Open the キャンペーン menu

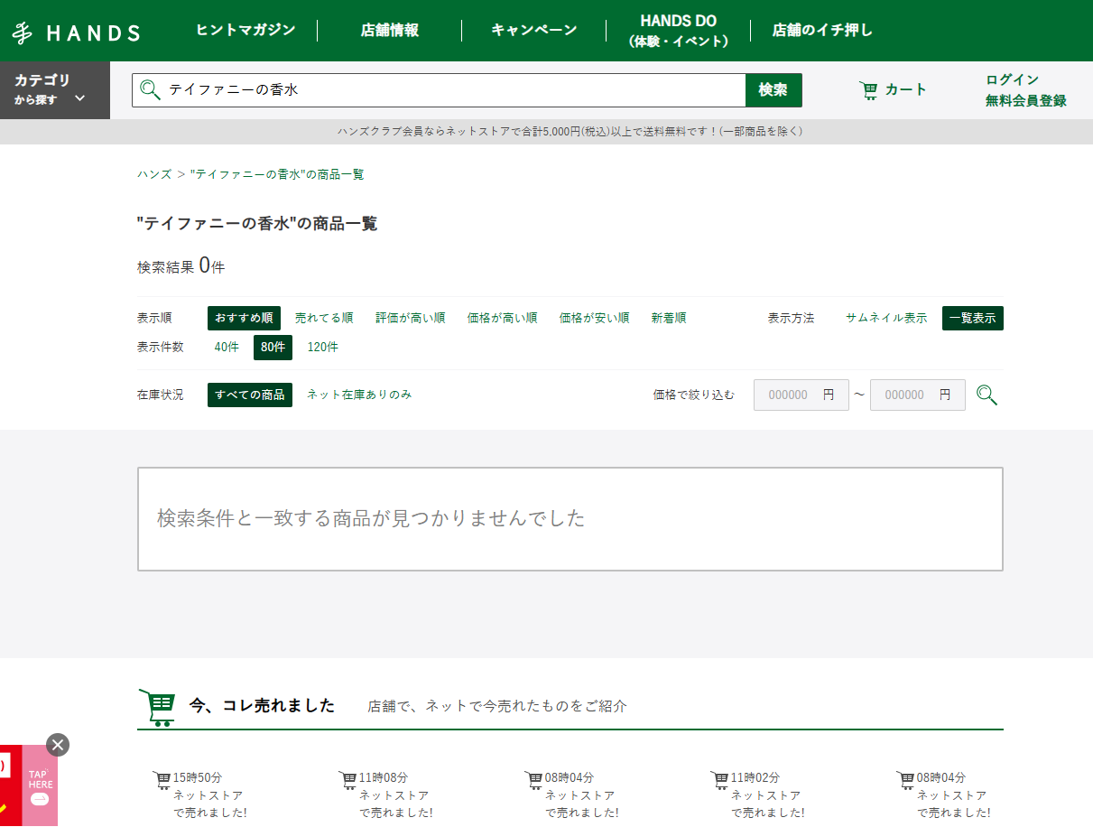(534, 30)
